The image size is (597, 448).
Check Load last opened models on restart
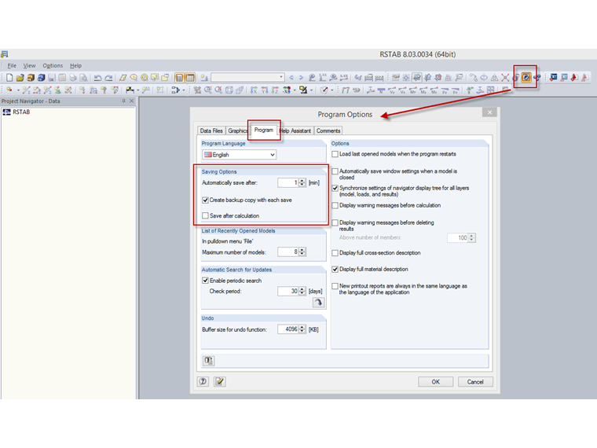coord(335,154)
